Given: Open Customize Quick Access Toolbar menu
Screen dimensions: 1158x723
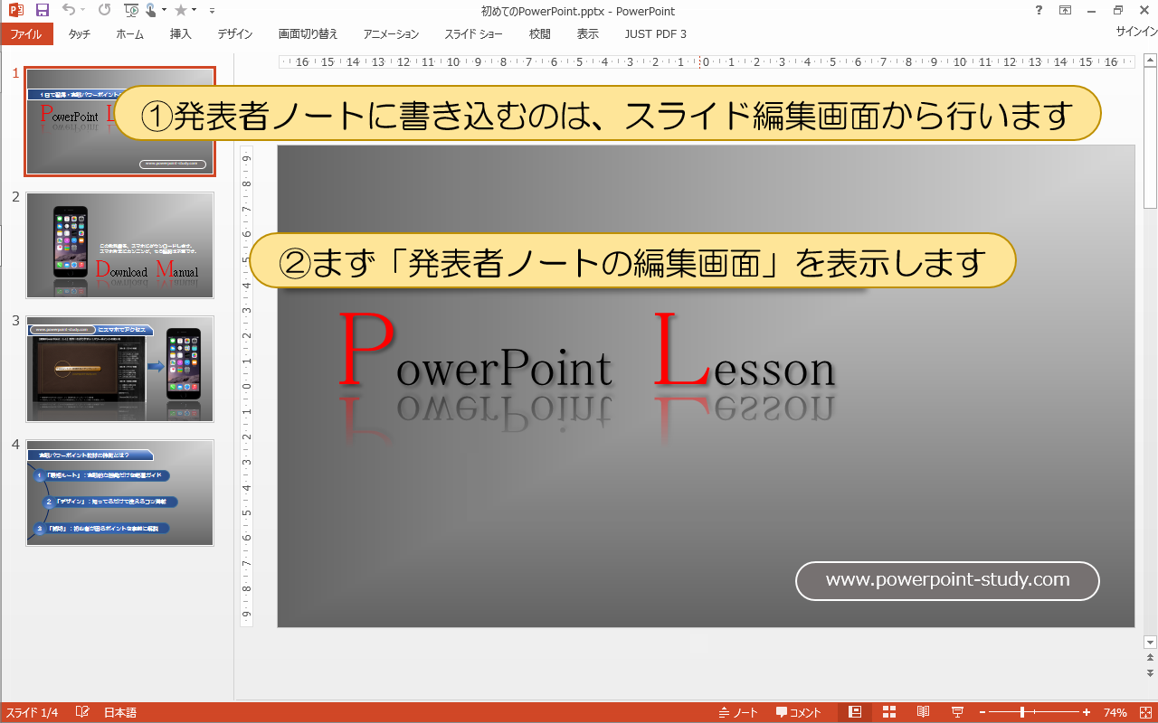Looking at the screenshot, I should [212, 11].
